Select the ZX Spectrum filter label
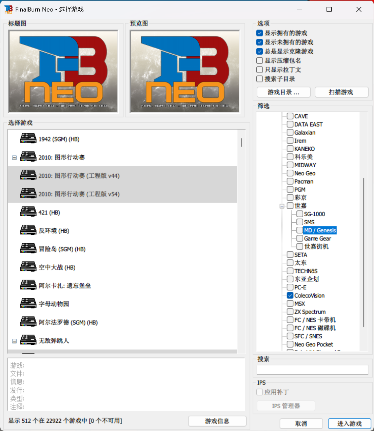 click(310, 312)
